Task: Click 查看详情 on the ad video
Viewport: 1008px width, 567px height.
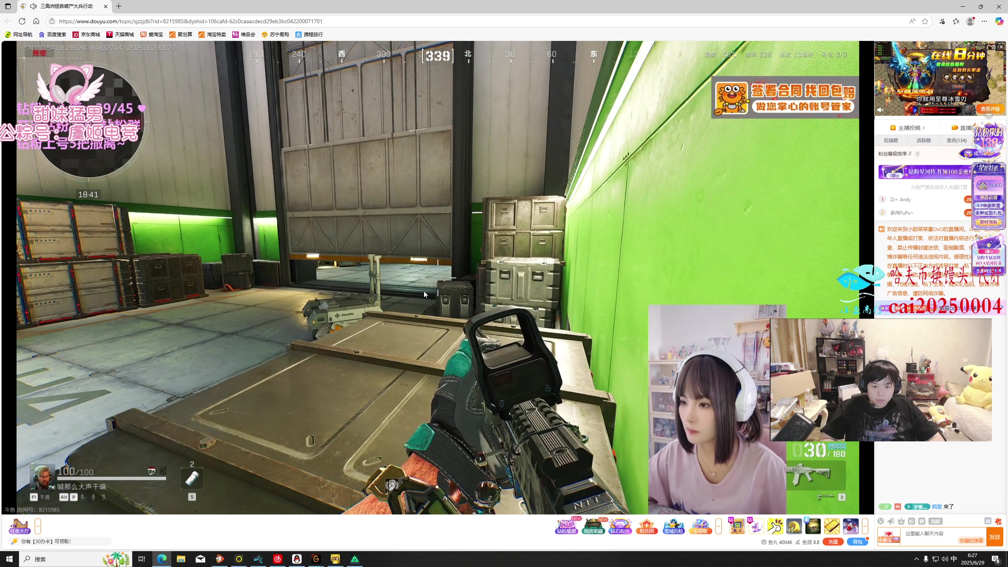Action: 990,109
